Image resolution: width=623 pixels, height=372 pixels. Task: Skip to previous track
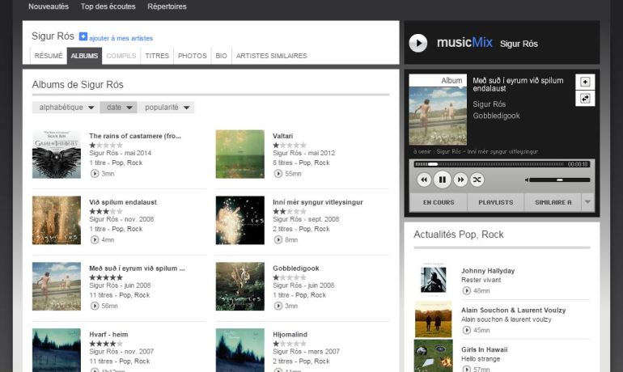tap(424, 180)
